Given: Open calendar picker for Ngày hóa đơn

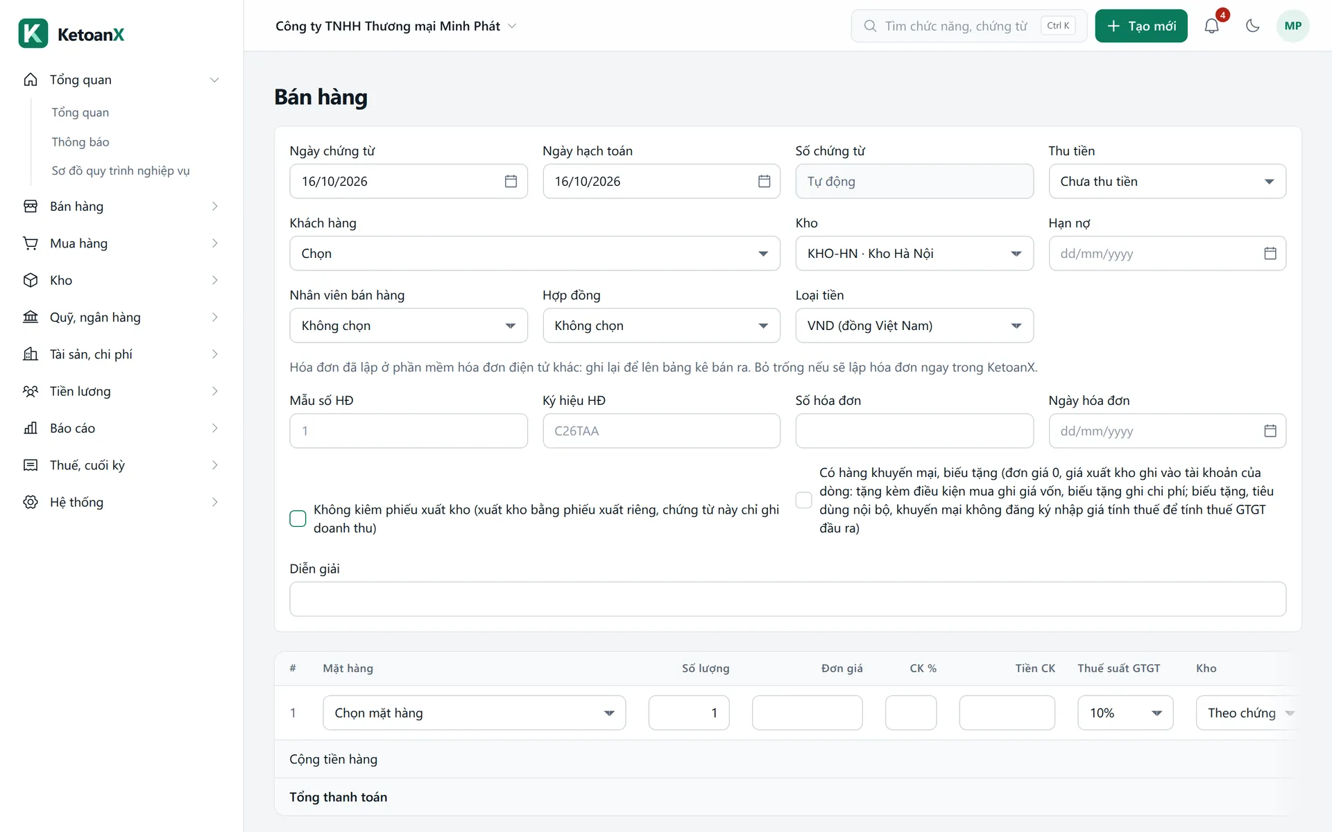Looking at the screenshot, I should tap(1270, 431).
